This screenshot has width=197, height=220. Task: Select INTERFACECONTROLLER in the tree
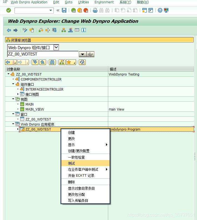pyautogui.click(x=44, y=89)
